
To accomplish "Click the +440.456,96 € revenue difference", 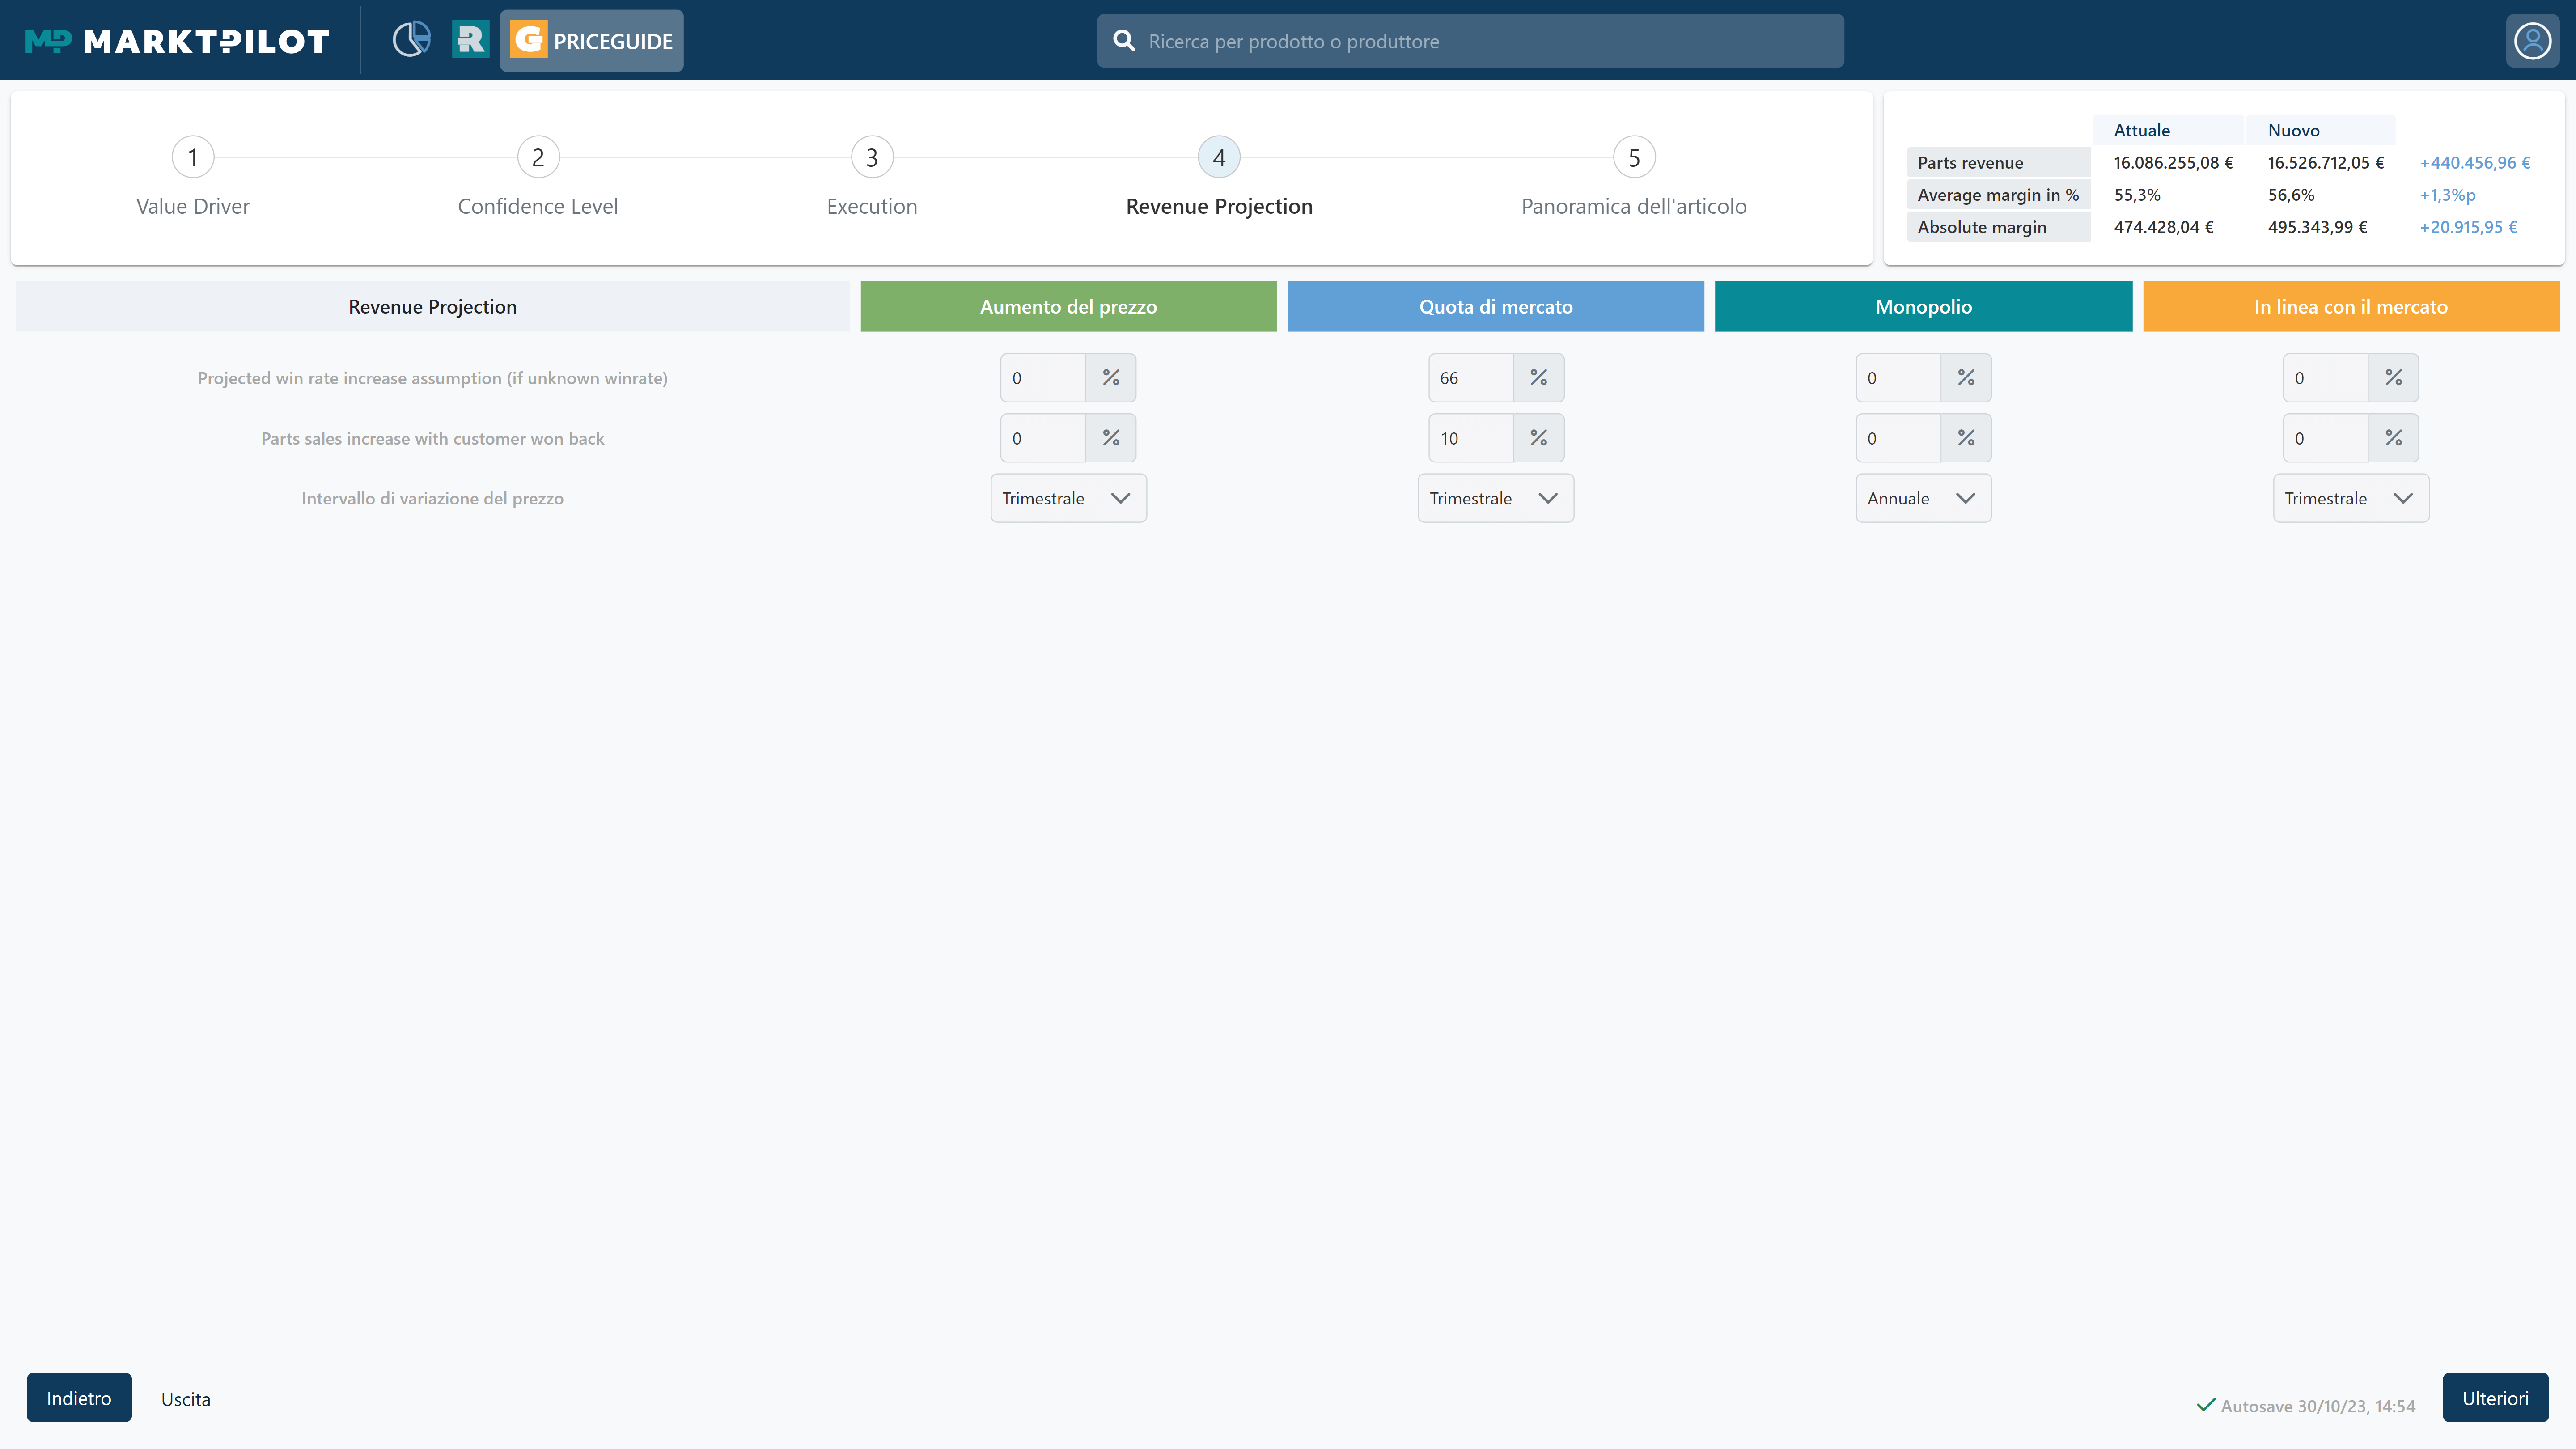I will tap(2475, 163).
